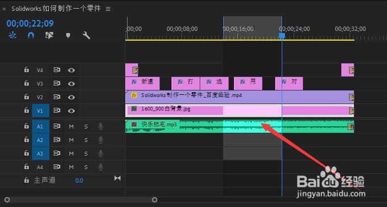Screen dimensions: 387x207
Task: Open the sequence panel menu icon
Action: click(108, 9)
